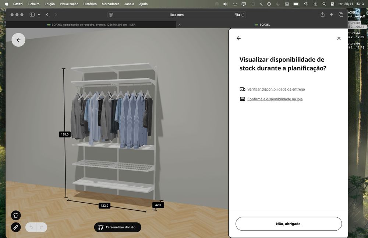
Task: Click the ikea.com address bar
Action: [177, 15]
